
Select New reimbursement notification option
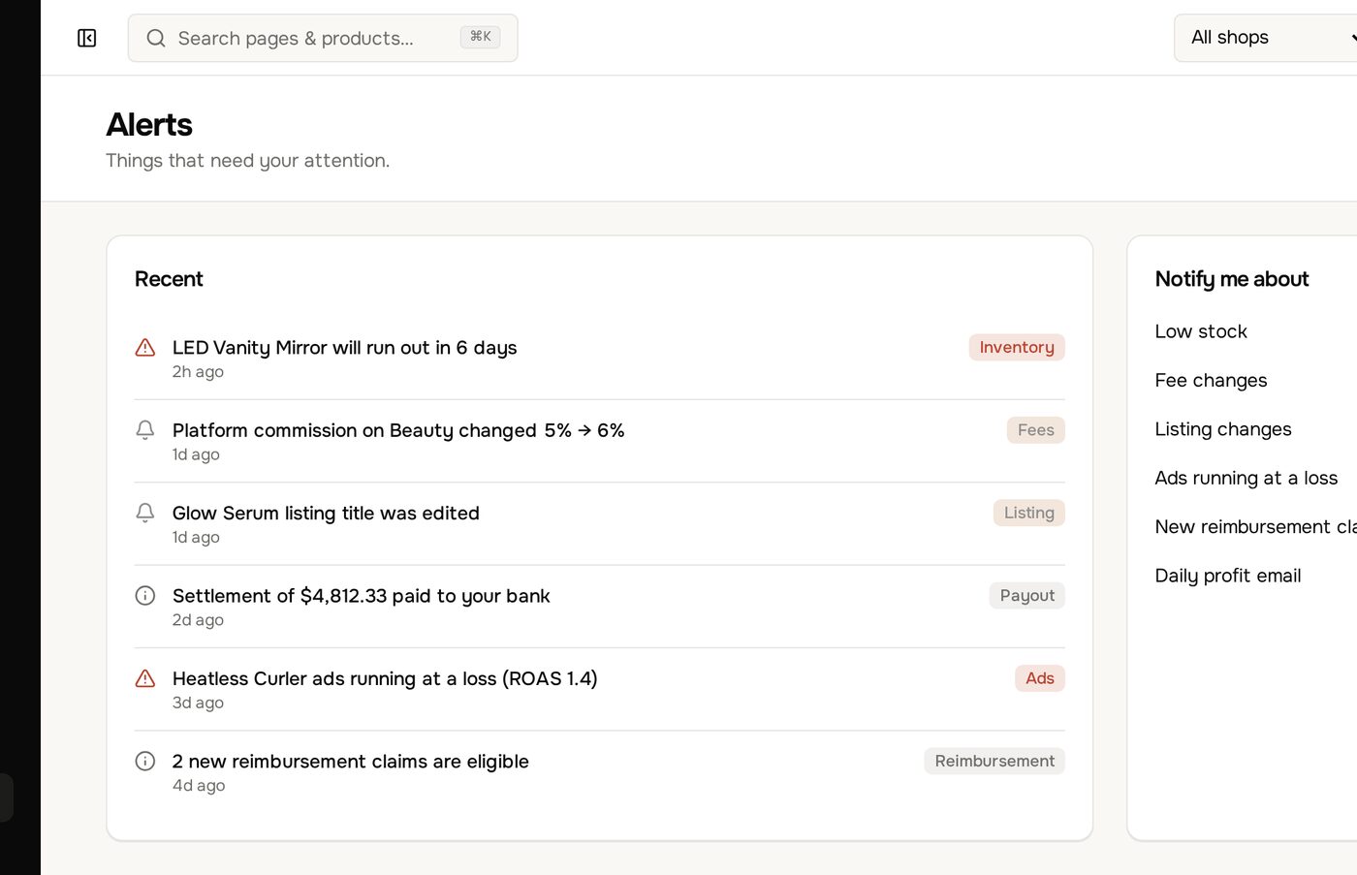coord(1255,526)
